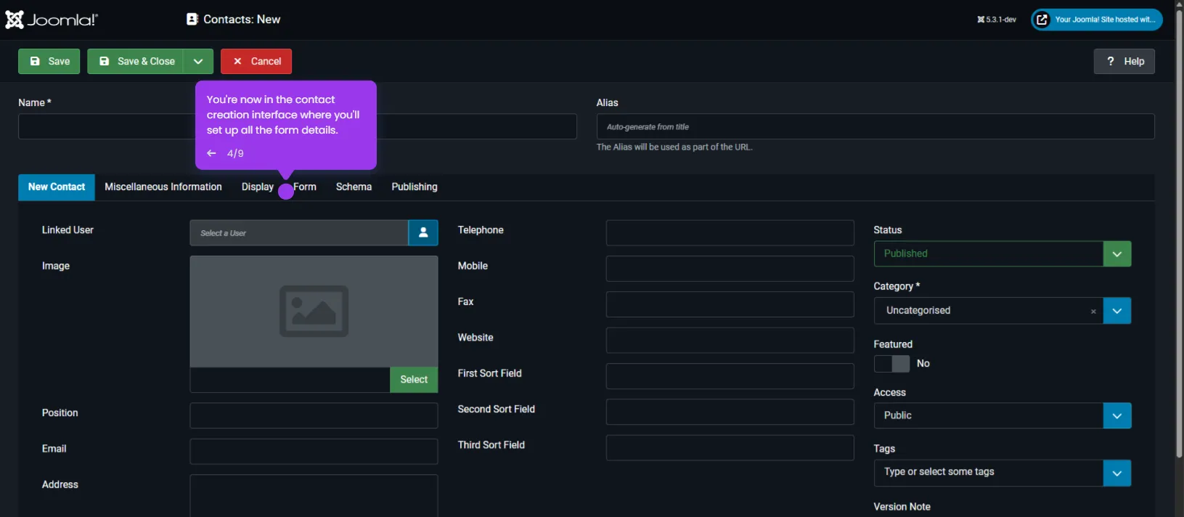
Task: Click the Joomla version 5.3.1-dev badge
Action: click(x=997, y=20)
